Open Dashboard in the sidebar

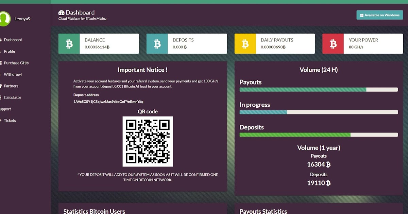(13, 40)
